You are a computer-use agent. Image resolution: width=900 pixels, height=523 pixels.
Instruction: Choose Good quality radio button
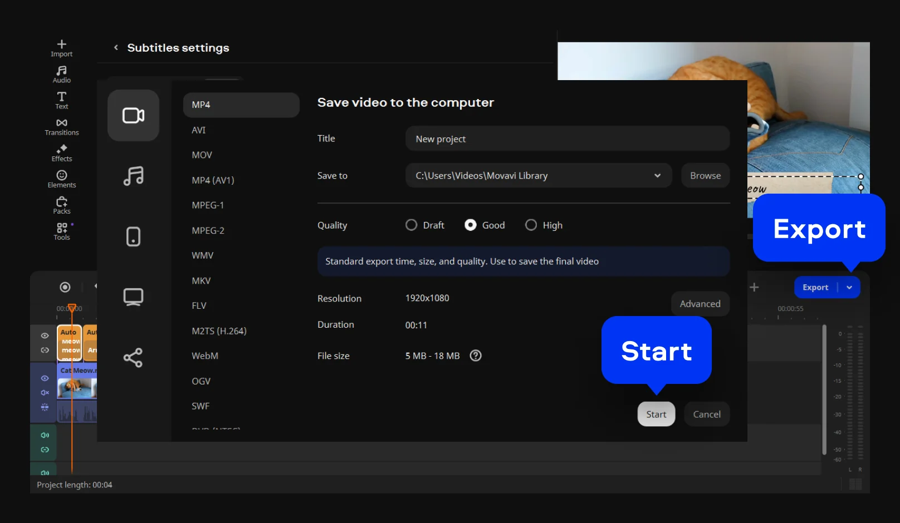pyautogui.click(x=471, y=225)
